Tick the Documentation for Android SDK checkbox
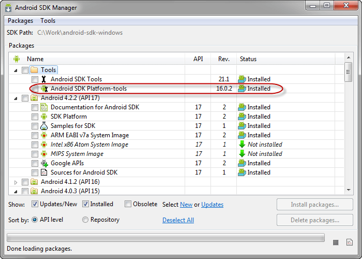Image resolution: width=362 pixels, height=259 pixels. [x=35, y=107]
